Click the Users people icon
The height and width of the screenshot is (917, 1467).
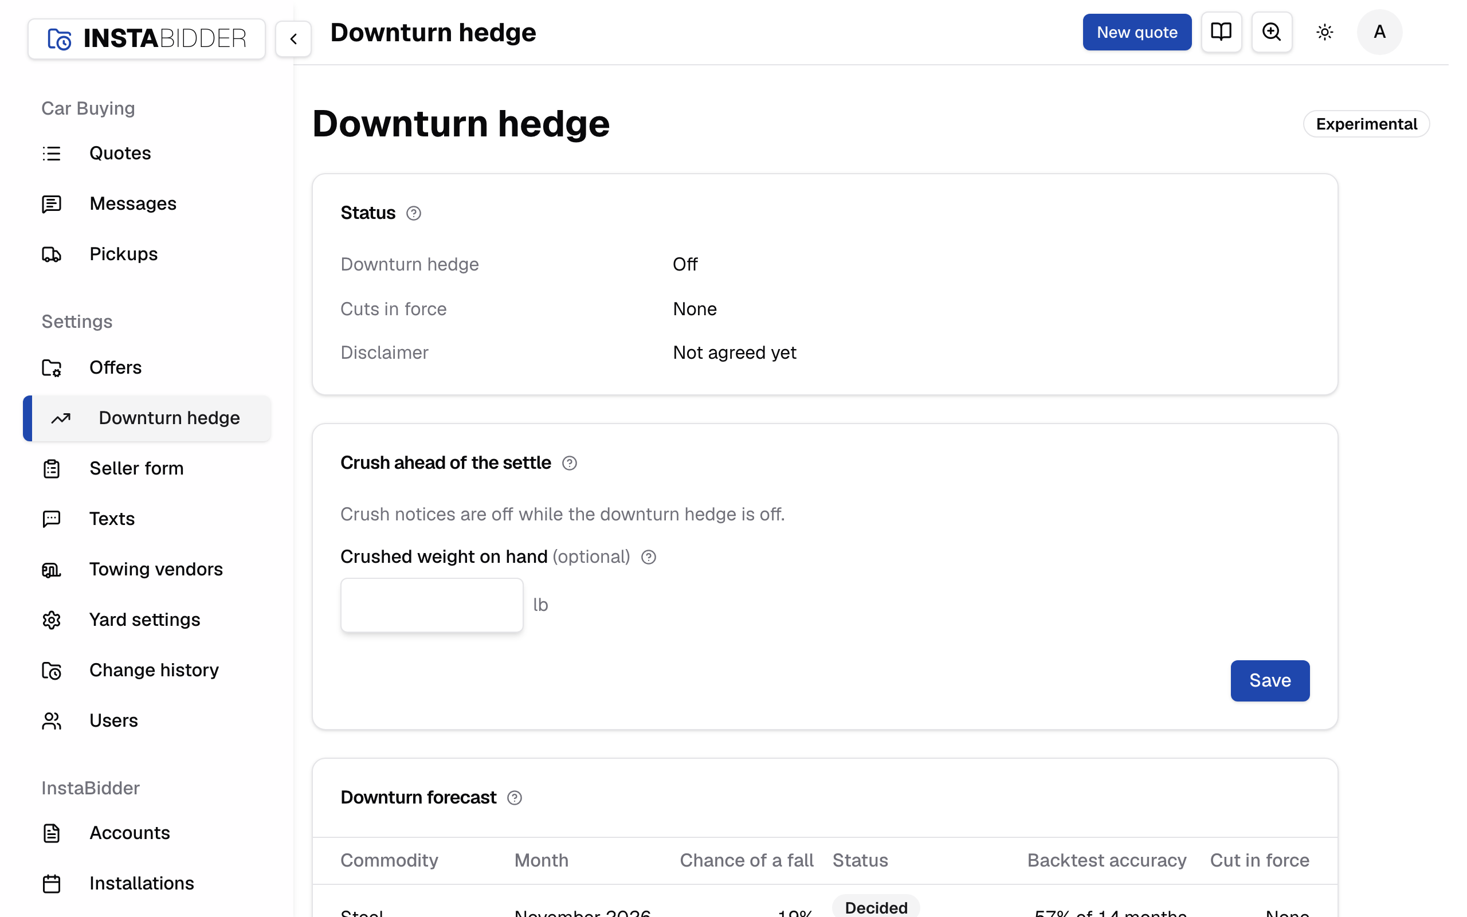52,720
